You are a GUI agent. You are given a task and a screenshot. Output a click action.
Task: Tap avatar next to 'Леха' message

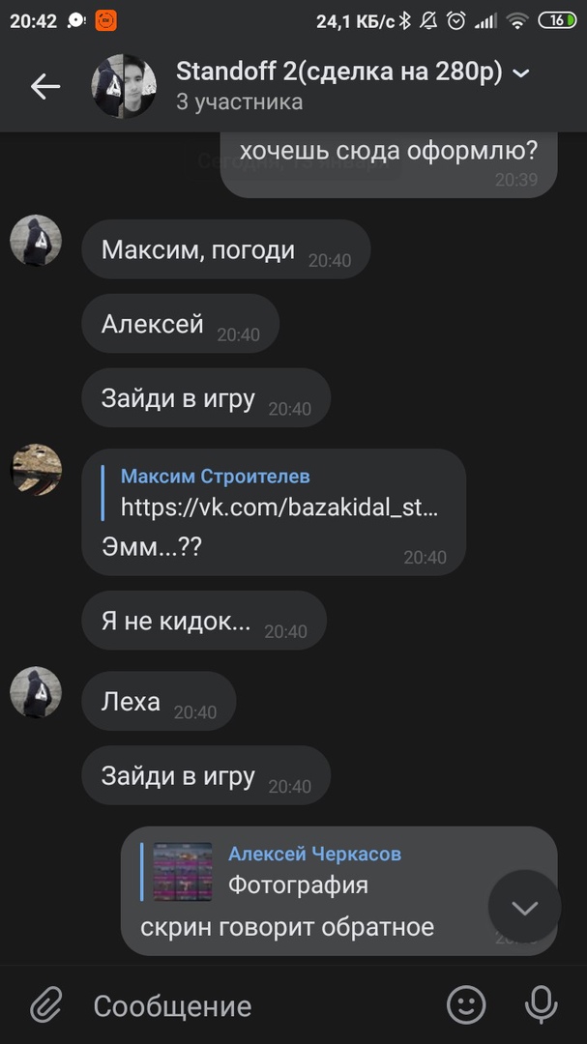click(36, 692)
